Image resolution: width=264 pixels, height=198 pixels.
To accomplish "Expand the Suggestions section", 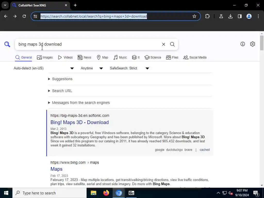I will pos(60,79).
